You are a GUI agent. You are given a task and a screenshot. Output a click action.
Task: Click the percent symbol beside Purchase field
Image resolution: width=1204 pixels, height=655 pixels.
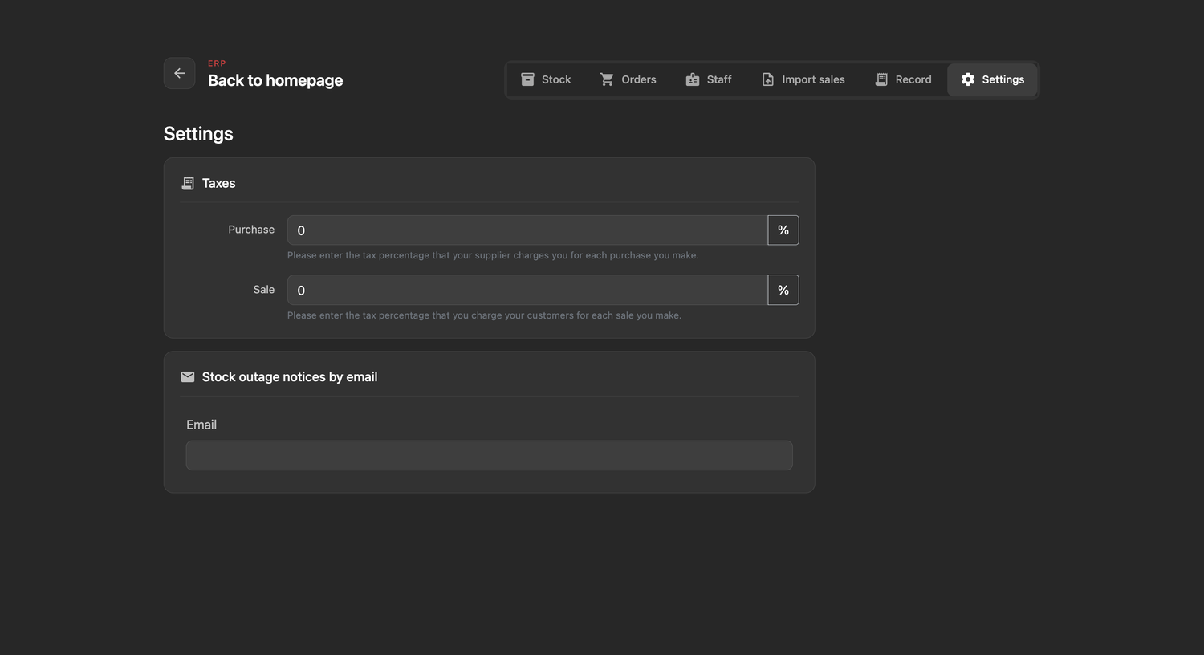783,230
